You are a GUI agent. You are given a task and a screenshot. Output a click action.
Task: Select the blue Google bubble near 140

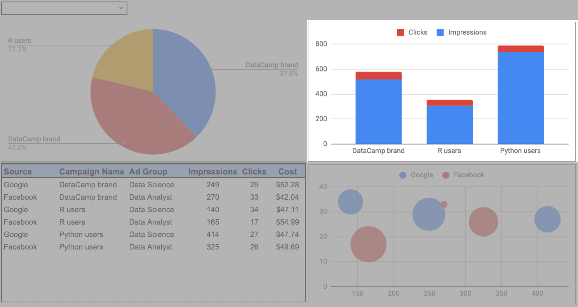pyautogui.click(x=350, y=202)
